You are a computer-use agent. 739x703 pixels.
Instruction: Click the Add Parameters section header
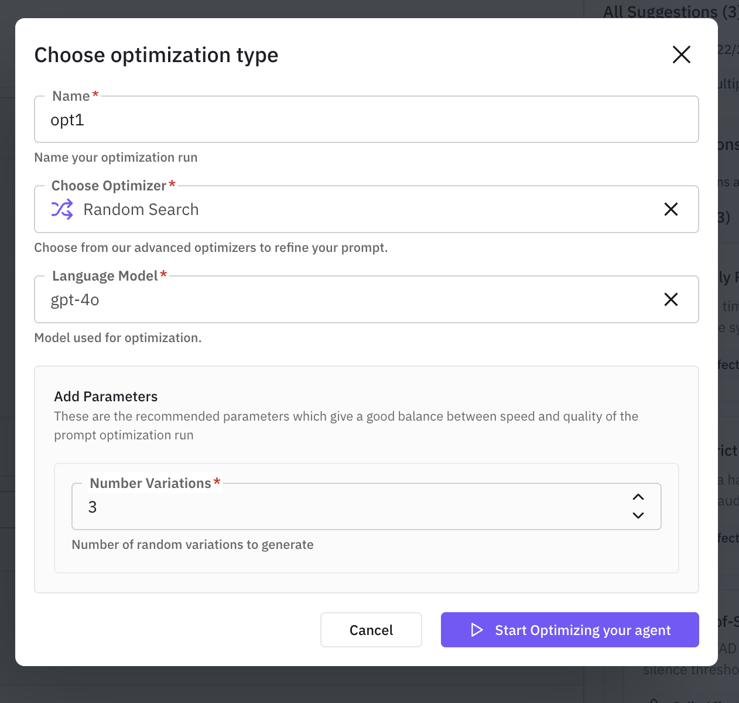105,396
